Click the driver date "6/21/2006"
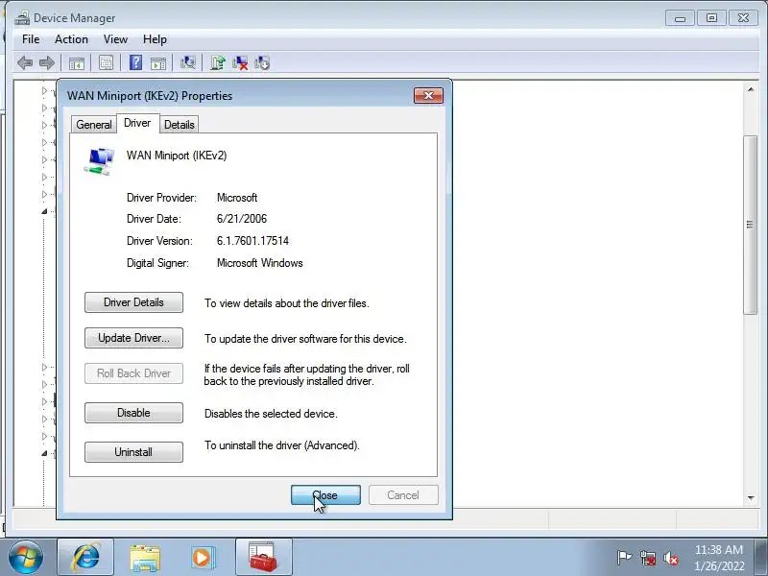This screenshot has height=576, width=768. (242, 219)
